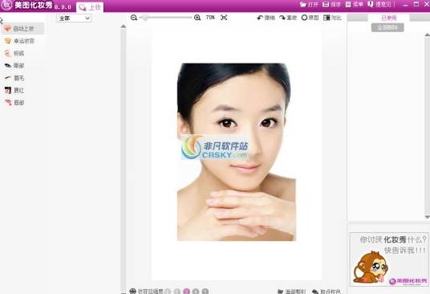Click the 撤销 undo button
Viewport: 430px width, 294px height.
[266, 18]
